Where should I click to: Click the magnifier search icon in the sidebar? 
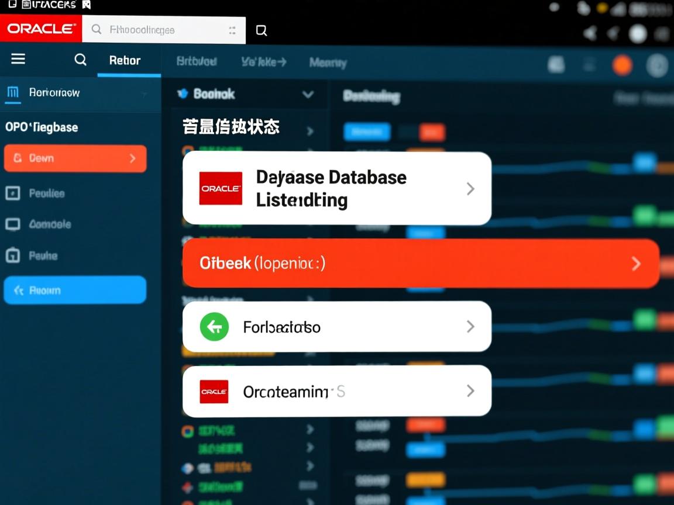(80, 60)
